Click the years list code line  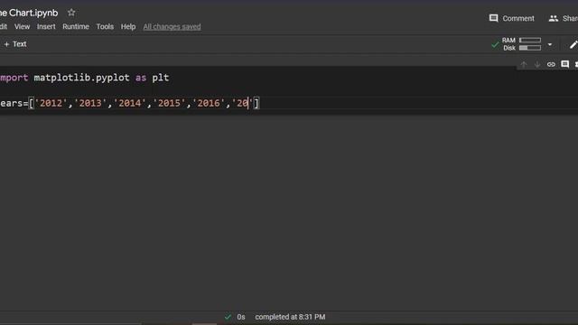[129, 103]
